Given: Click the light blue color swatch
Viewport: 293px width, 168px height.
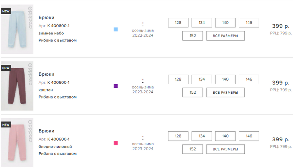Looking at the screenshot, I should click(x=116, y=29).
